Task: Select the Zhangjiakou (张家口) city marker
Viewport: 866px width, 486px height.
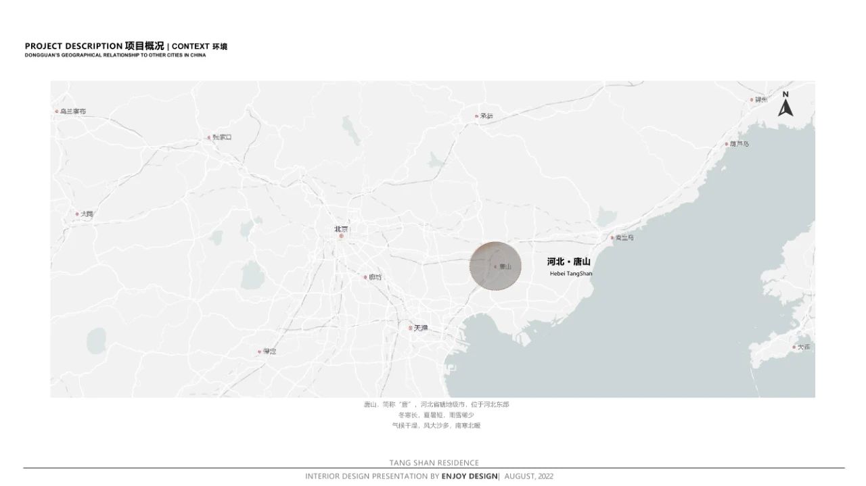Action: 209,137
